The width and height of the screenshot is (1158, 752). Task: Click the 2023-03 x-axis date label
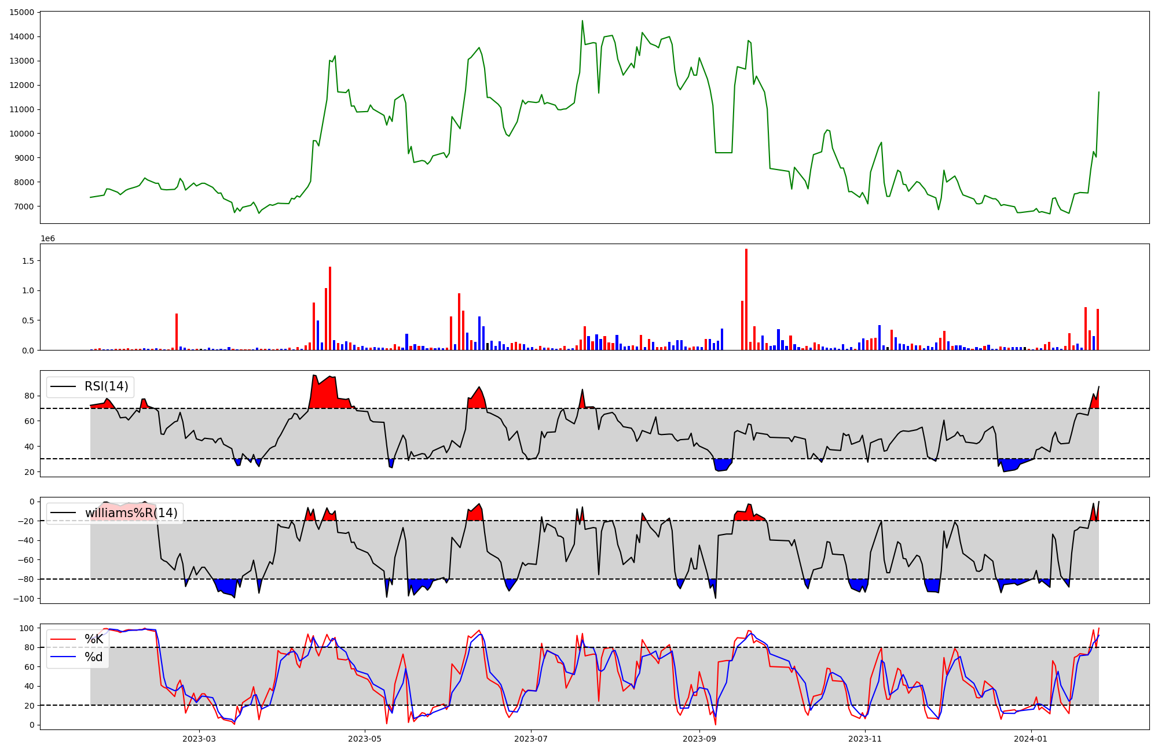199,739
